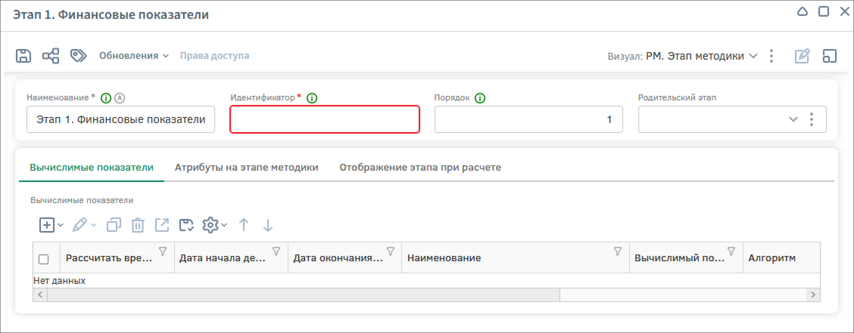The width and height of the screenshot is (854, 333).
Task: Expand the arrow next to the table's edit pencil
Action: pyautogui.click(x=94, y=225)
